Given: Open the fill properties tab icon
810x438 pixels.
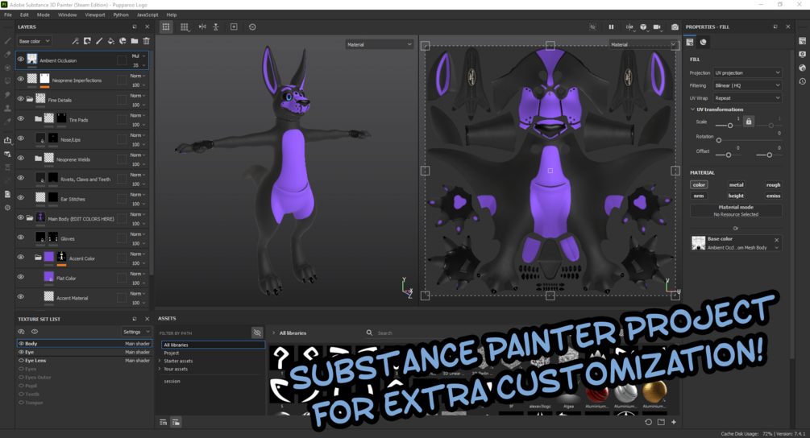Looking at the screenshot, I should tap(690, 43).
